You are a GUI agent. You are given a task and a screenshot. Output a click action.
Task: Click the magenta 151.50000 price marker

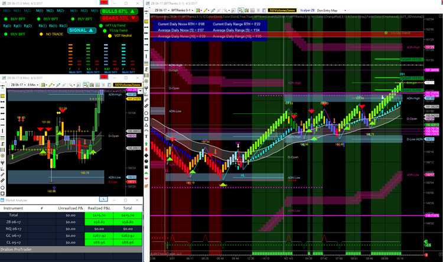point(432,70)
